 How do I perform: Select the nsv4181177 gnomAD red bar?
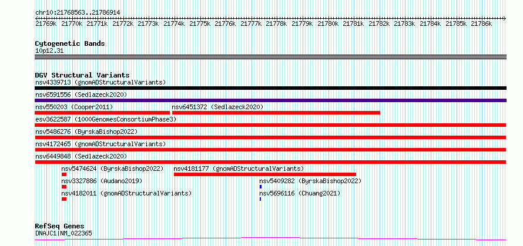pos(265,174)
